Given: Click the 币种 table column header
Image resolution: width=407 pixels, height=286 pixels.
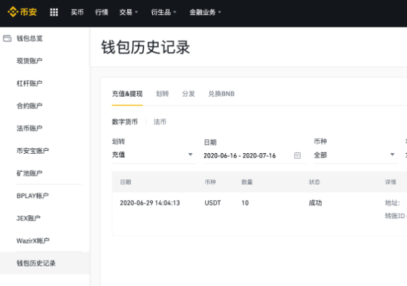Looking at the screenshot, I should point(210,182).
